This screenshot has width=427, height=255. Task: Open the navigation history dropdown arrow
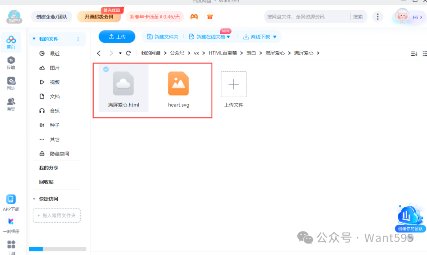(120, 53)
